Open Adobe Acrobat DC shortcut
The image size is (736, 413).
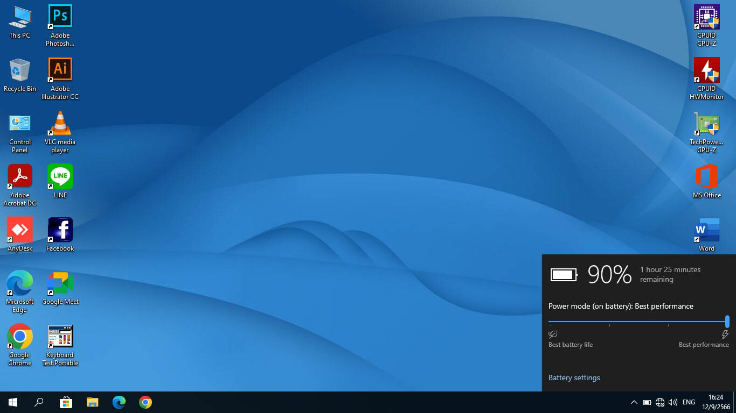click(20, 186)
